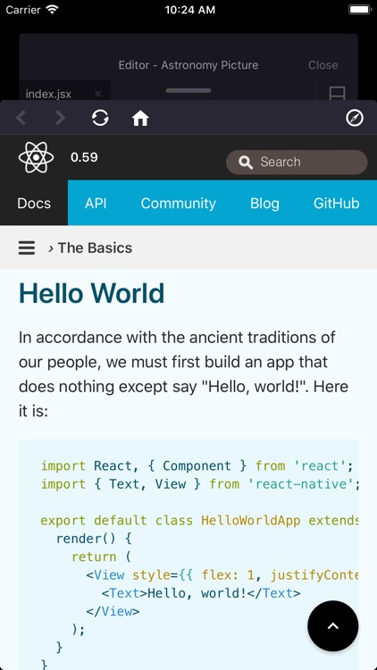Switch to the Docs tab
This screenshot has width=377, height=670.
(34, 203)
